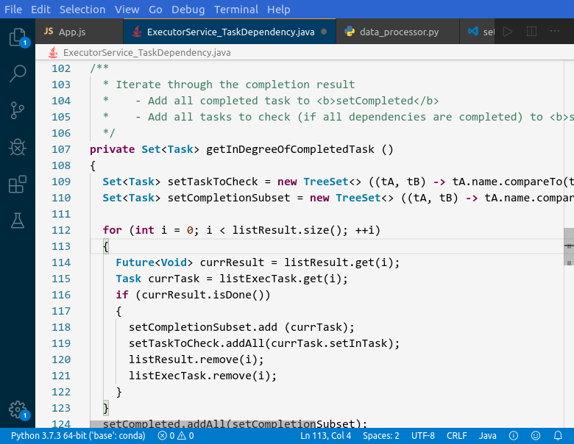Click ExecutorService_TaskDependency.java breadcrumb
This screenshot has height=444, width=574.
[x=146, y=53]
